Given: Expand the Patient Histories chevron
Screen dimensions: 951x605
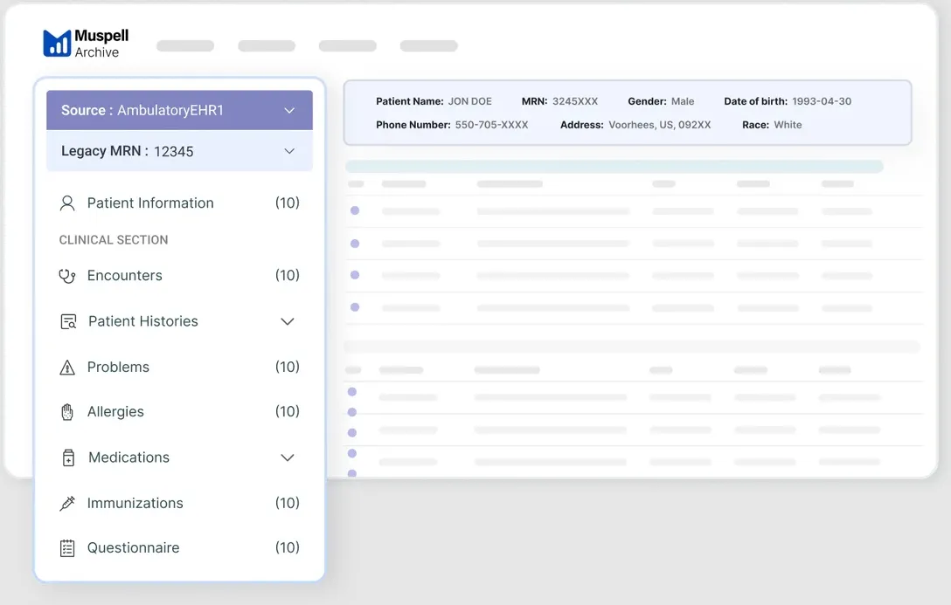Looking at the screenshot, I should [x=287, y=321].
